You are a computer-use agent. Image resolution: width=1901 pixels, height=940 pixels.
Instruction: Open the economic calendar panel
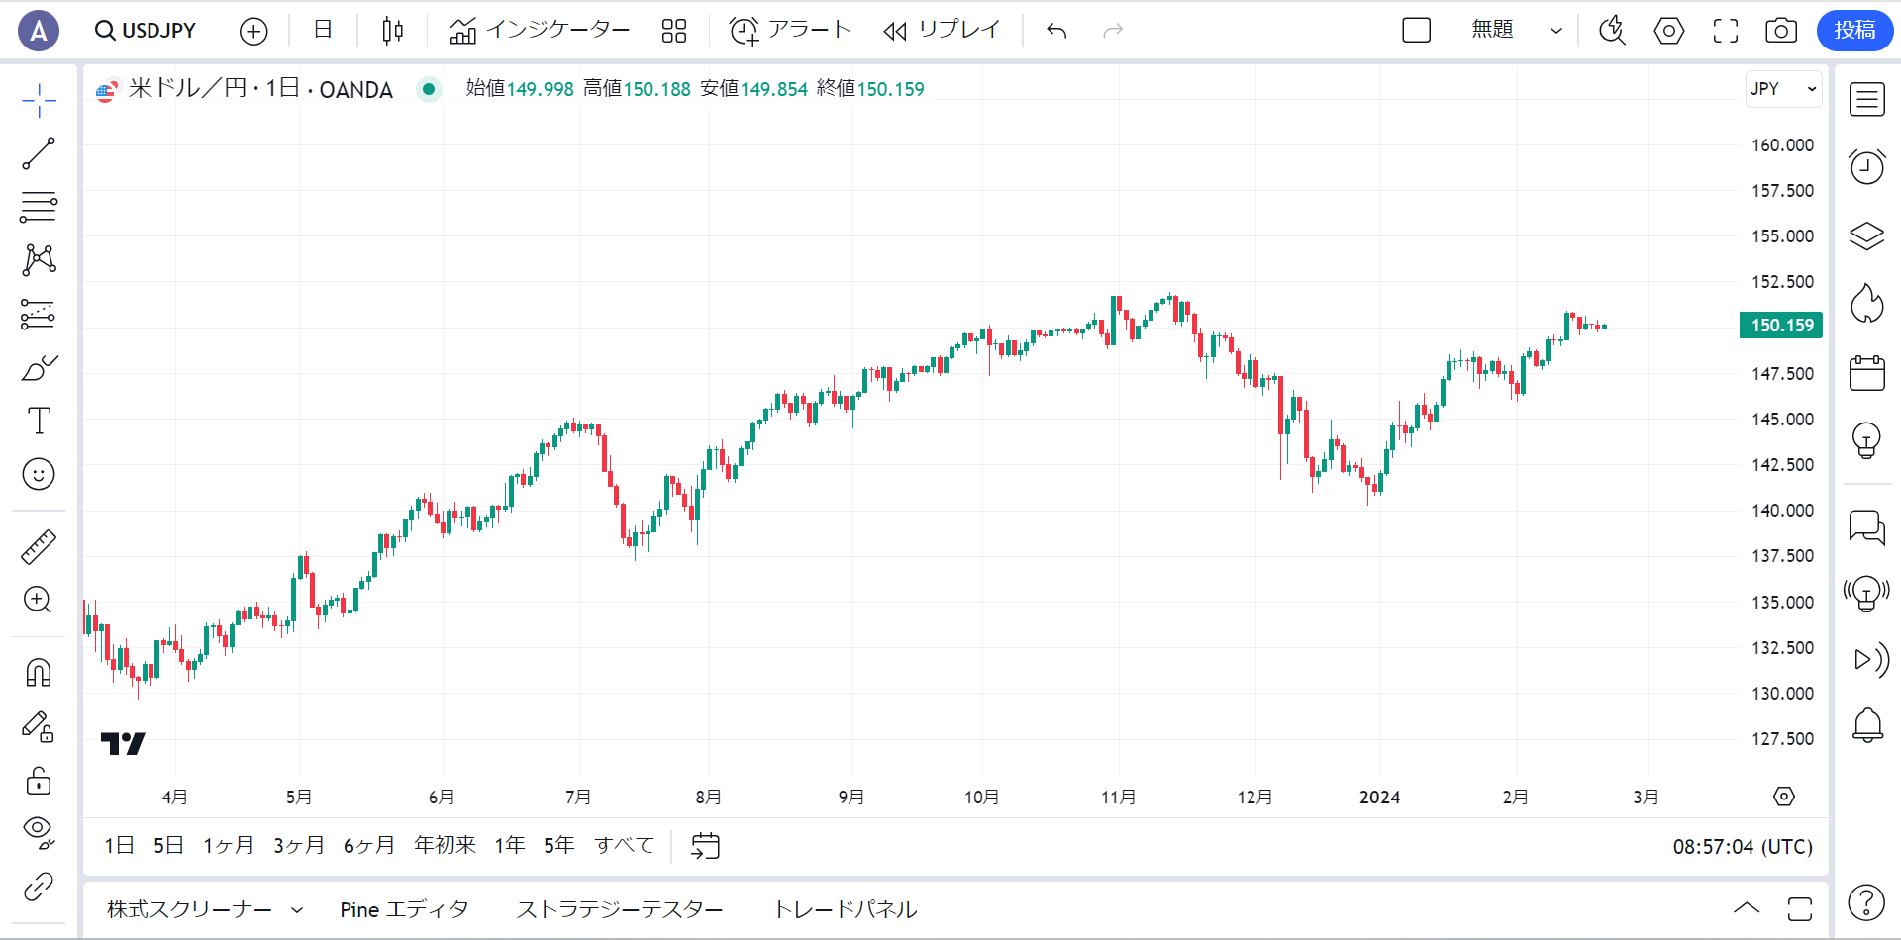pos(1867,372)
